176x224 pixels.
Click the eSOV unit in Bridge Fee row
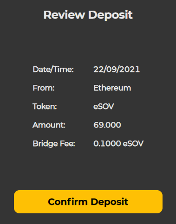133,143
